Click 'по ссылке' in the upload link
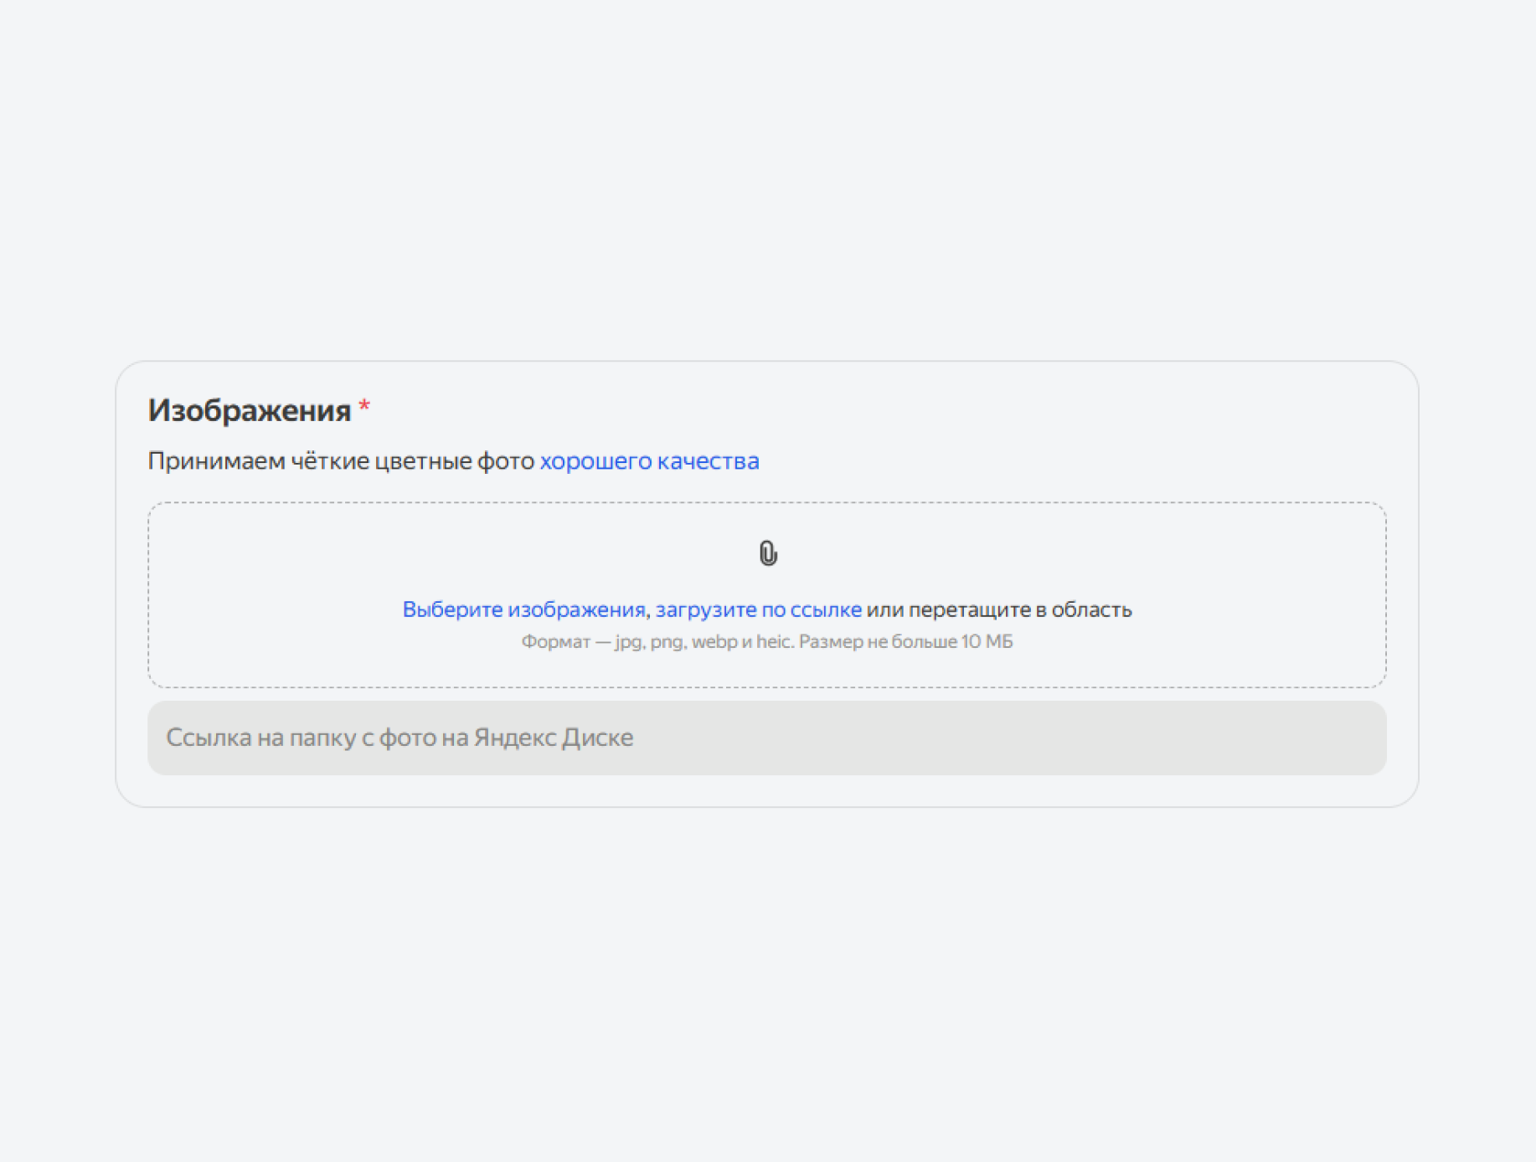1536x1162 pixels. point(811,609)
